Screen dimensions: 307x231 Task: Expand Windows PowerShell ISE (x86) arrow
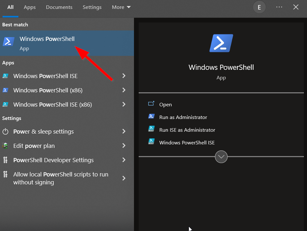(124, 104)
